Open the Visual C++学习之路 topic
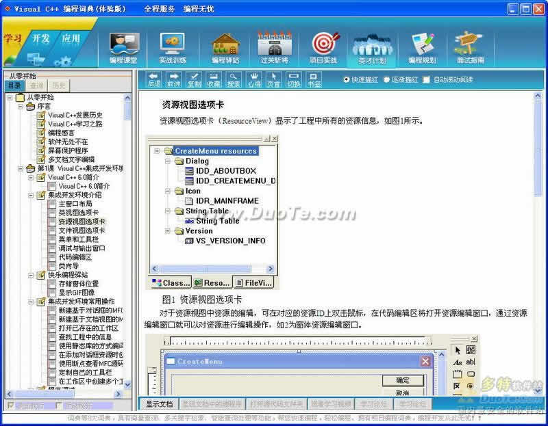 (x=75, y=124)
